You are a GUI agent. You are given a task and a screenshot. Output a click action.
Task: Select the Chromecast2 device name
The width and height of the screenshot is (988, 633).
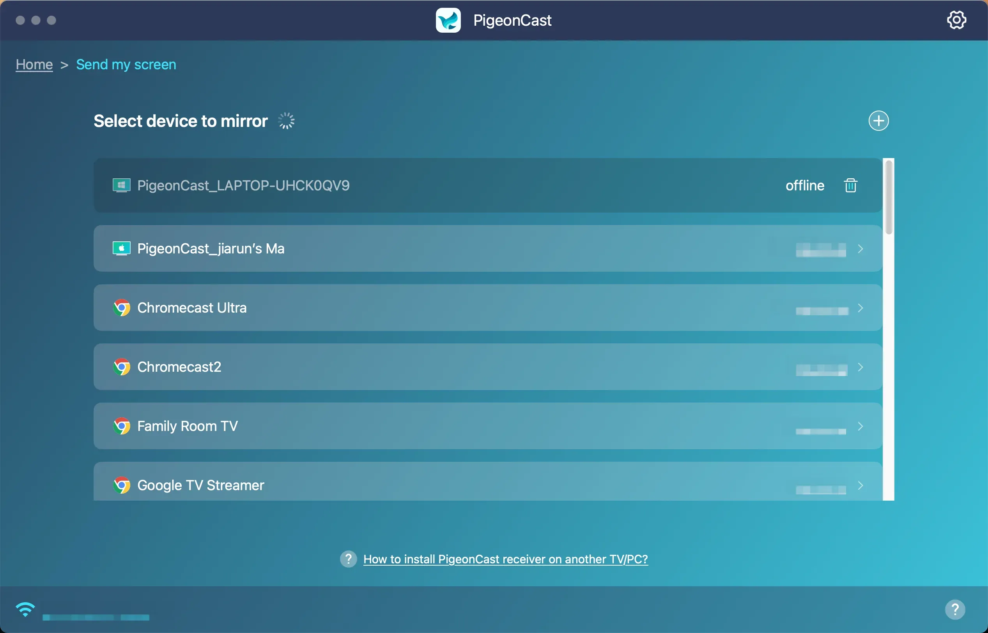pos(179,367)
